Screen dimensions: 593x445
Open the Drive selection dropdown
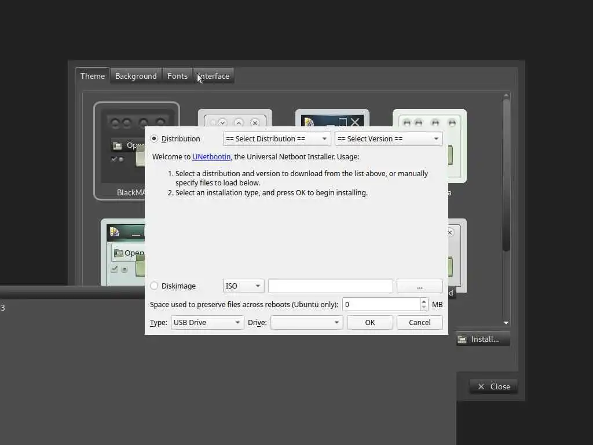(306, 322)
